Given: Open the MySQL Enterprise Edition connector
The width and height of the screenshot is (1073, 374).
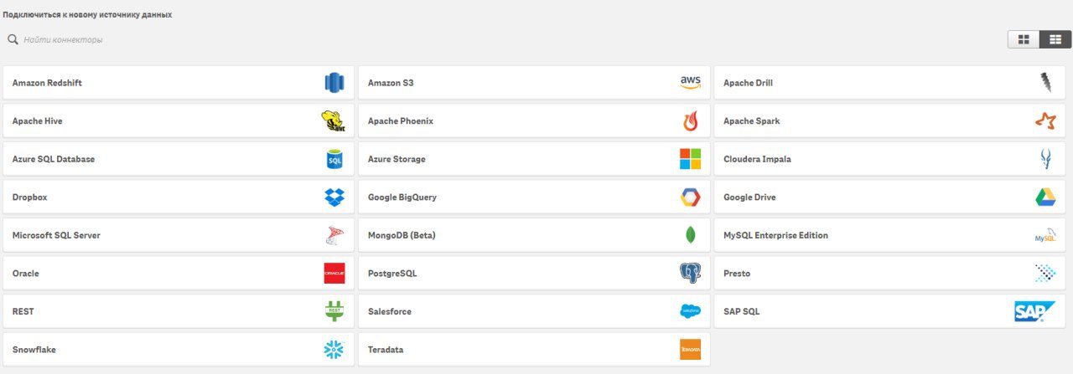Looking at the screenshot, I should (889, 235).
